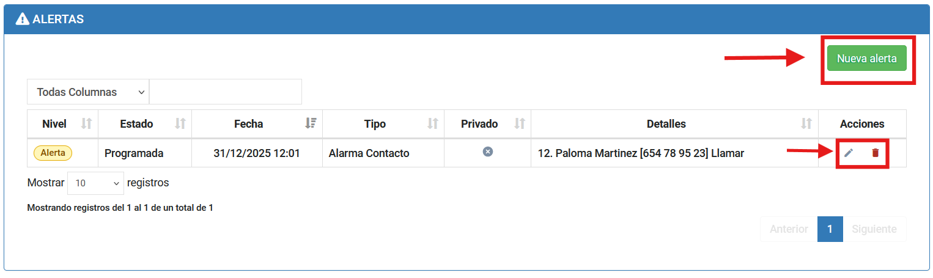The width and height of the screenshot is (933, 278).
Task: Click the warning triangle icon beside ALERTAS
Action: [x=23, y=19]
